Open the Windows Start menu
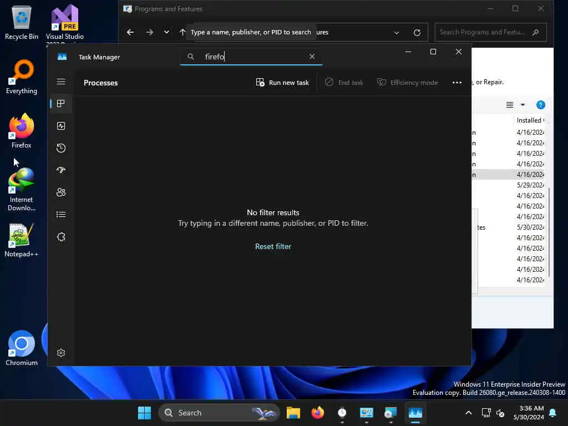The width and height of the screenshot is (568, 426). pos(144,413)
